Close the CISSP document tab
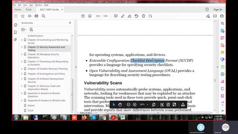The height and width of the screenshot is (134, 238). pyautogui.click(x=62, y=9)
